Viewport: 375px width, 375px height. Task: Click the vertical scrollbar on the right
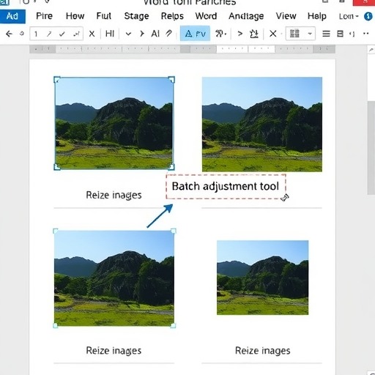tap(371, 148)
